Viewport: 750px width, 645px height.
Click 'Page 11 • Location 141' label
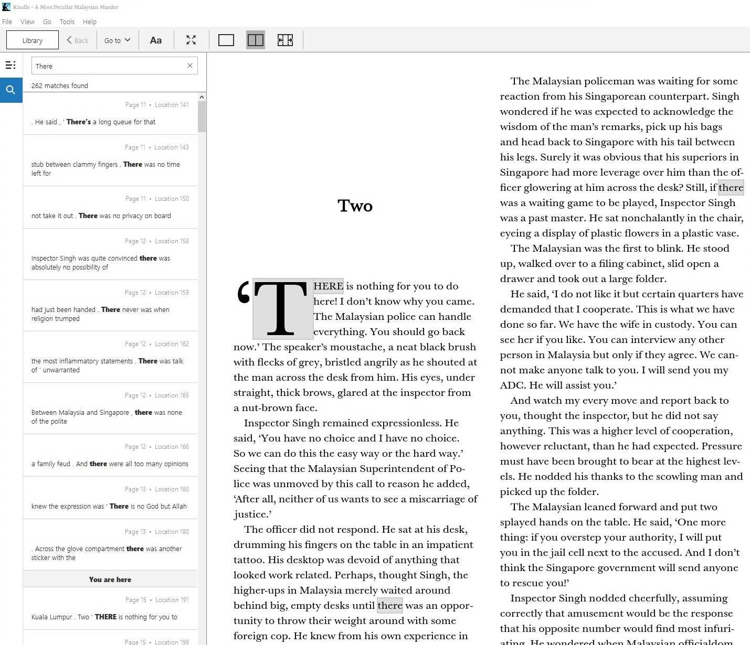coord(157,105)
